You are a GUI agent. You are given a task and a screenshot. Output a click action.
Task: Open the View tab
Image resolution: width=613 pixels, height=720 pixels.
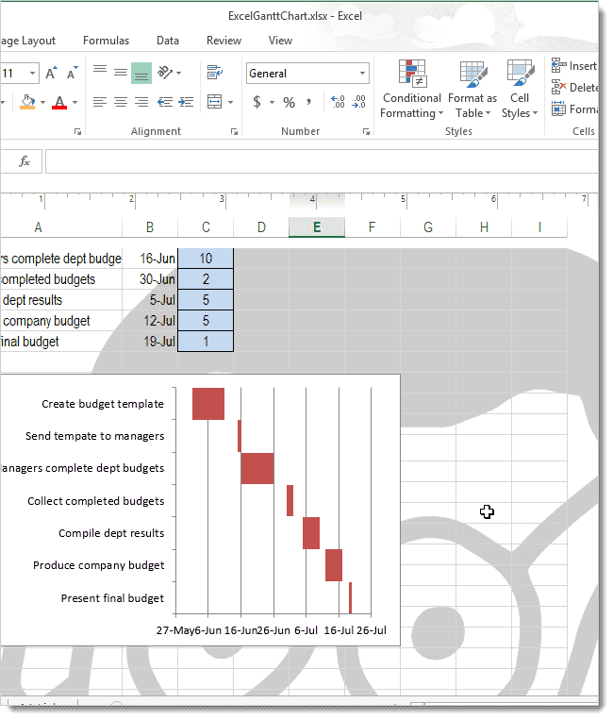[280, 41]
